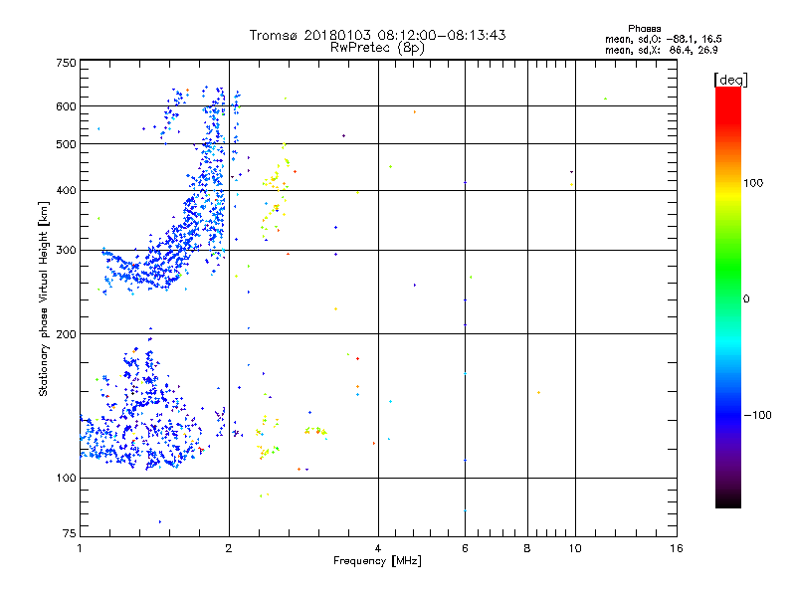Click the 'Frequency [MHz]' x-axis label
This screenshot has height=597, width=796.
[x=378, y=561]
